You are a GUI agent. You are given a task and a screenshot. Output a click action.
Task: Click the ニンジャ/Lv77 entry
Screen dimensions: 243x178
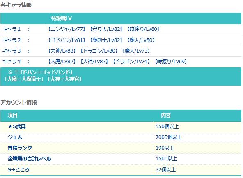[67, 29]
